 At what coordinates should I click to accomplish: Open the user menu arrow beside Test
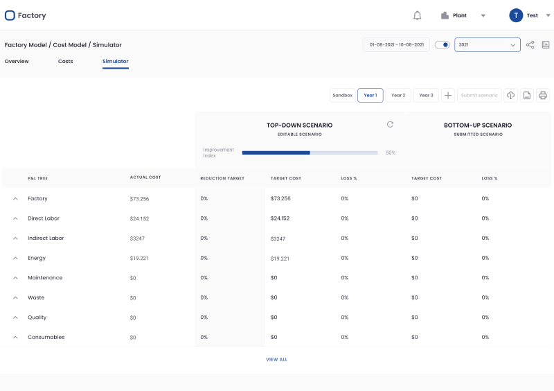[548, 15]
